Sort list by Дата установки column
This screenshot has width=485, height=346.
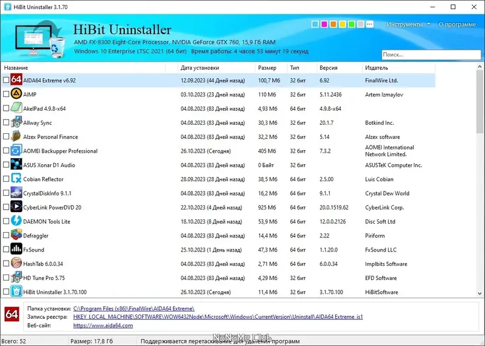pos(216,68)
